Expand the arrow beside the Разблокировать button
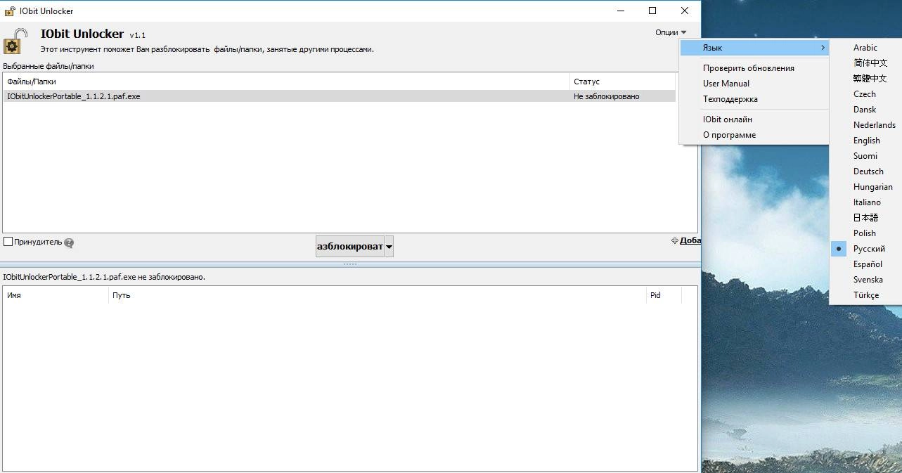Viewport: 902px width, 473px height. [389, 247]
